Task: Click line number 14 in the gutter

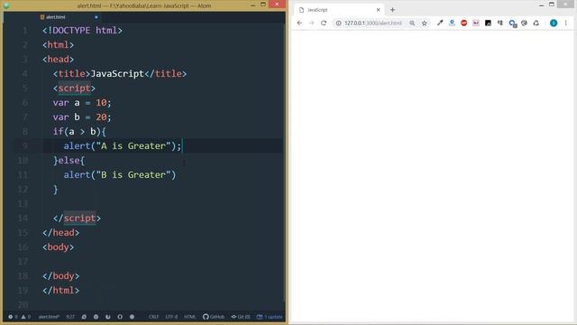Action: (x=23, y=218)
